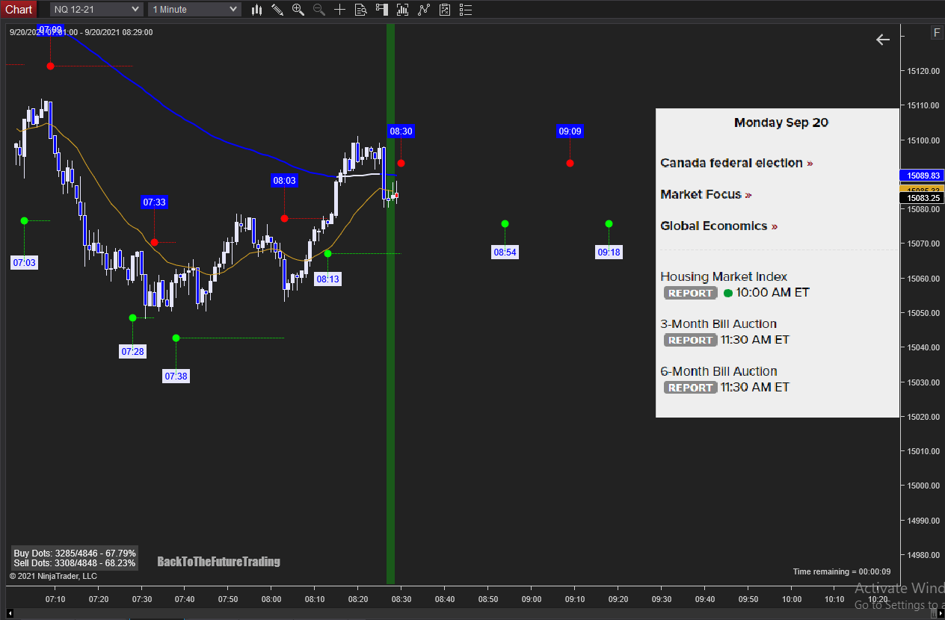Click the 09:09 sell dot label

tap(570, 131)
